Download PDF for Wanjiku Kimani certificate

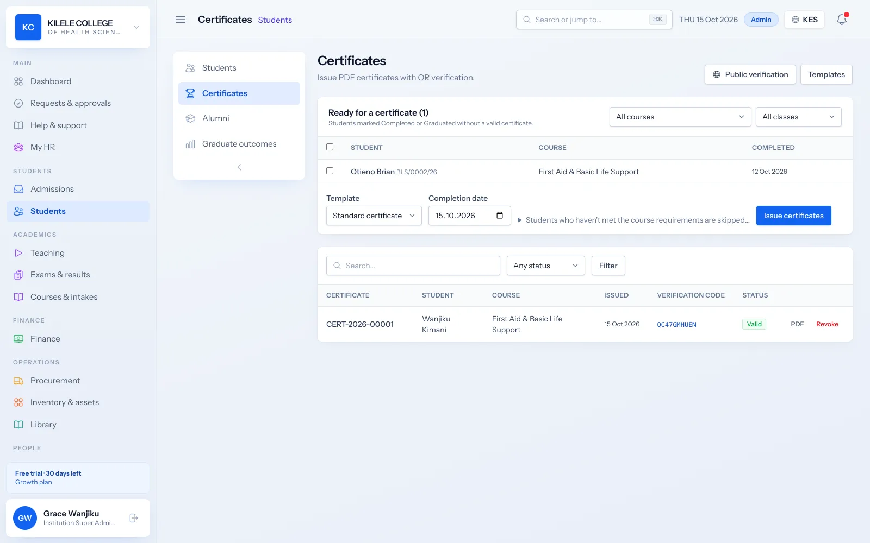797,324
